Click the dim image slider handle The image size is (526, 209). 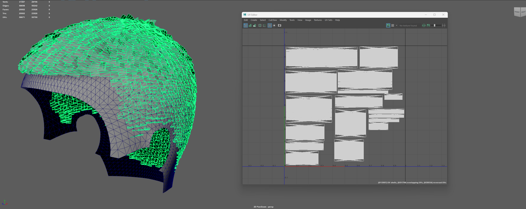tap(434, 25)
